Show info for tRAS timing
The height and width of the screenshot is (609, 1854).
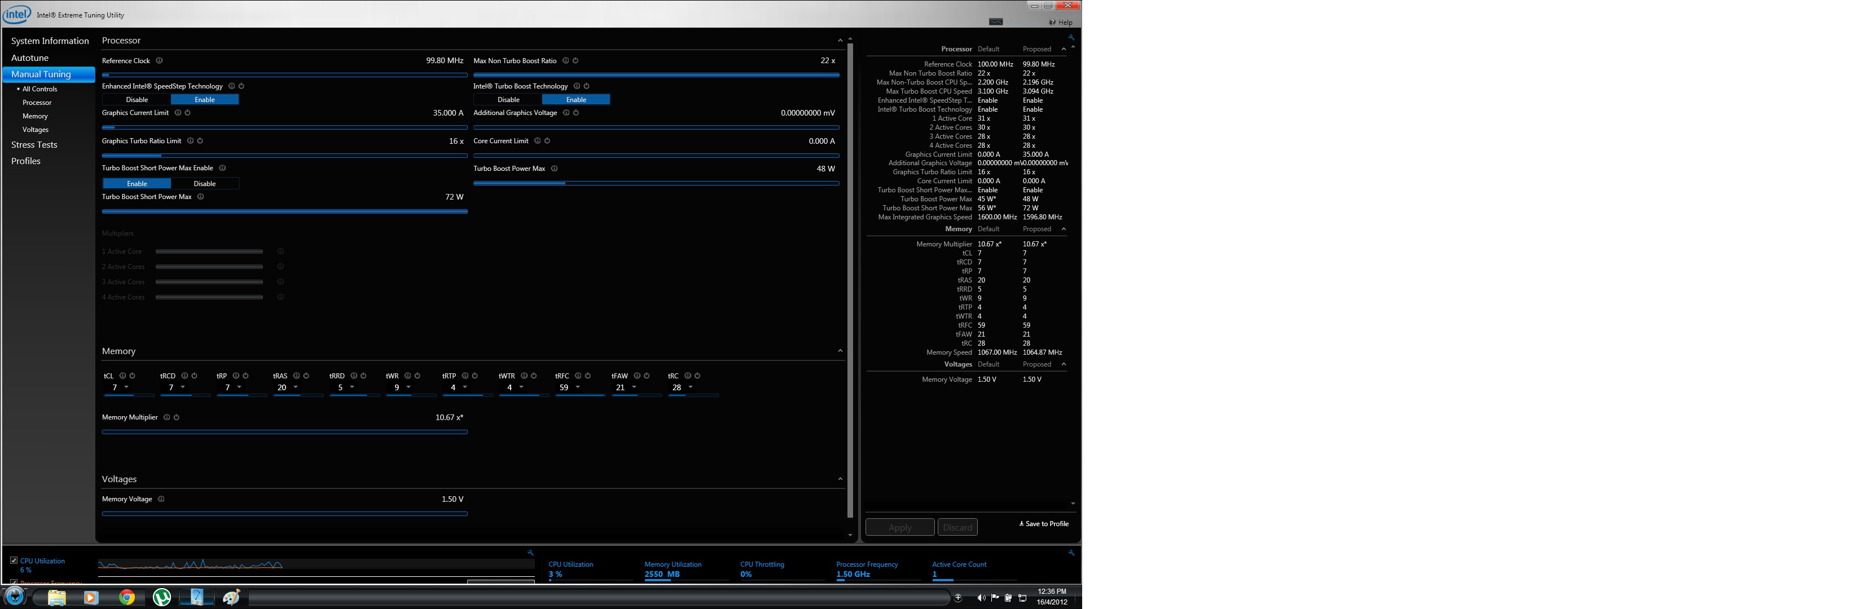click(x=297, y=376)
